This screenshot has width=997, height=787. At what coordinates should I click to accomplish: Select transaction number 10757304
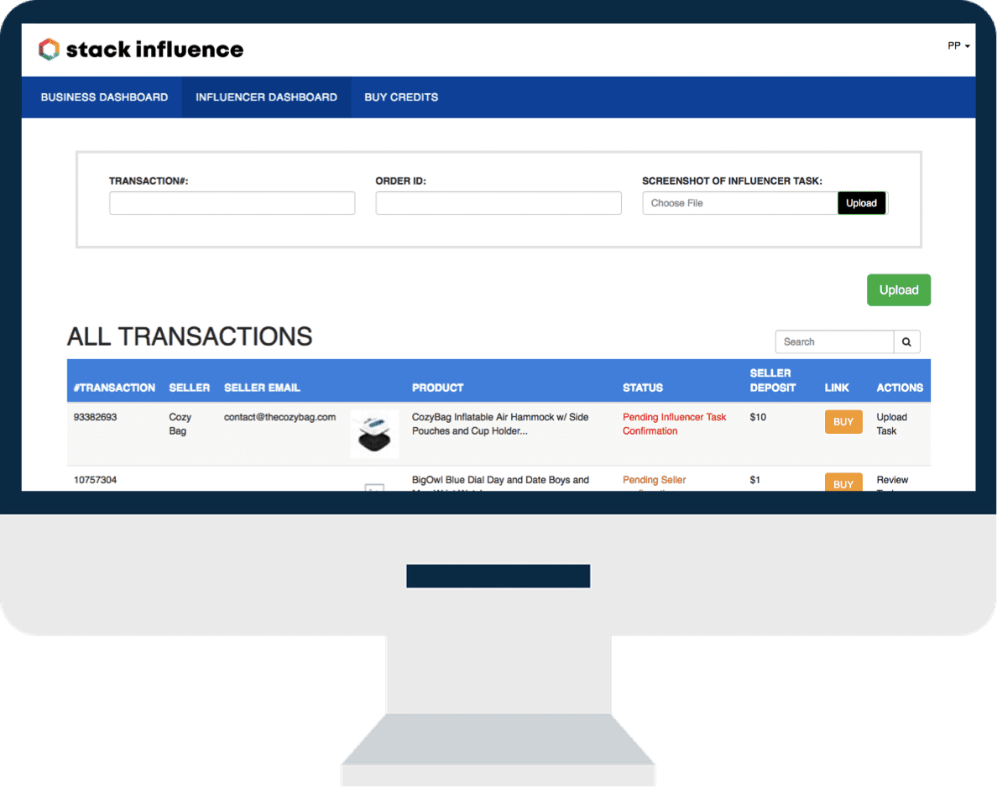pyautogui.click(x=96, y=480)
